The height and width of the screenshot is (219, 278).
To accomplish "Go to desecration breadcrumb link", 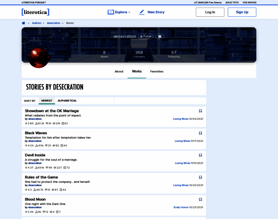I will (53, 23).
